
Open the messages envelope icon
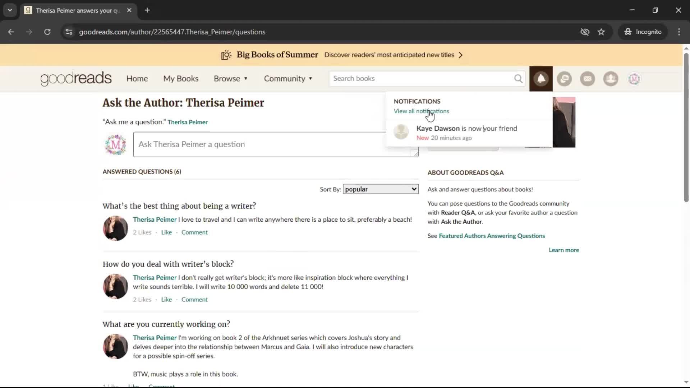[x=588, y=79]
